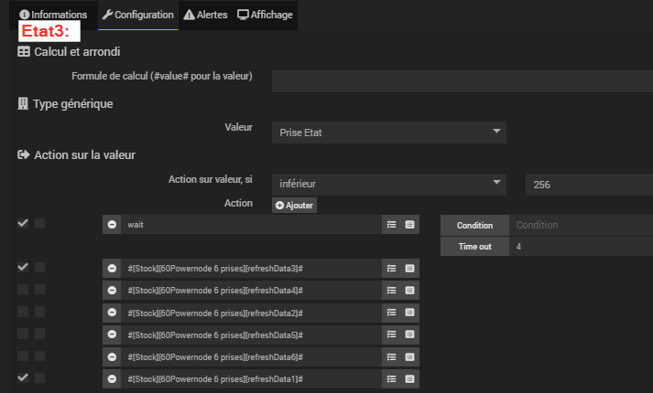Screen dimensions: 653x393
Task: Open action list picker for refreshData5 row
Action: coord(391,335)
